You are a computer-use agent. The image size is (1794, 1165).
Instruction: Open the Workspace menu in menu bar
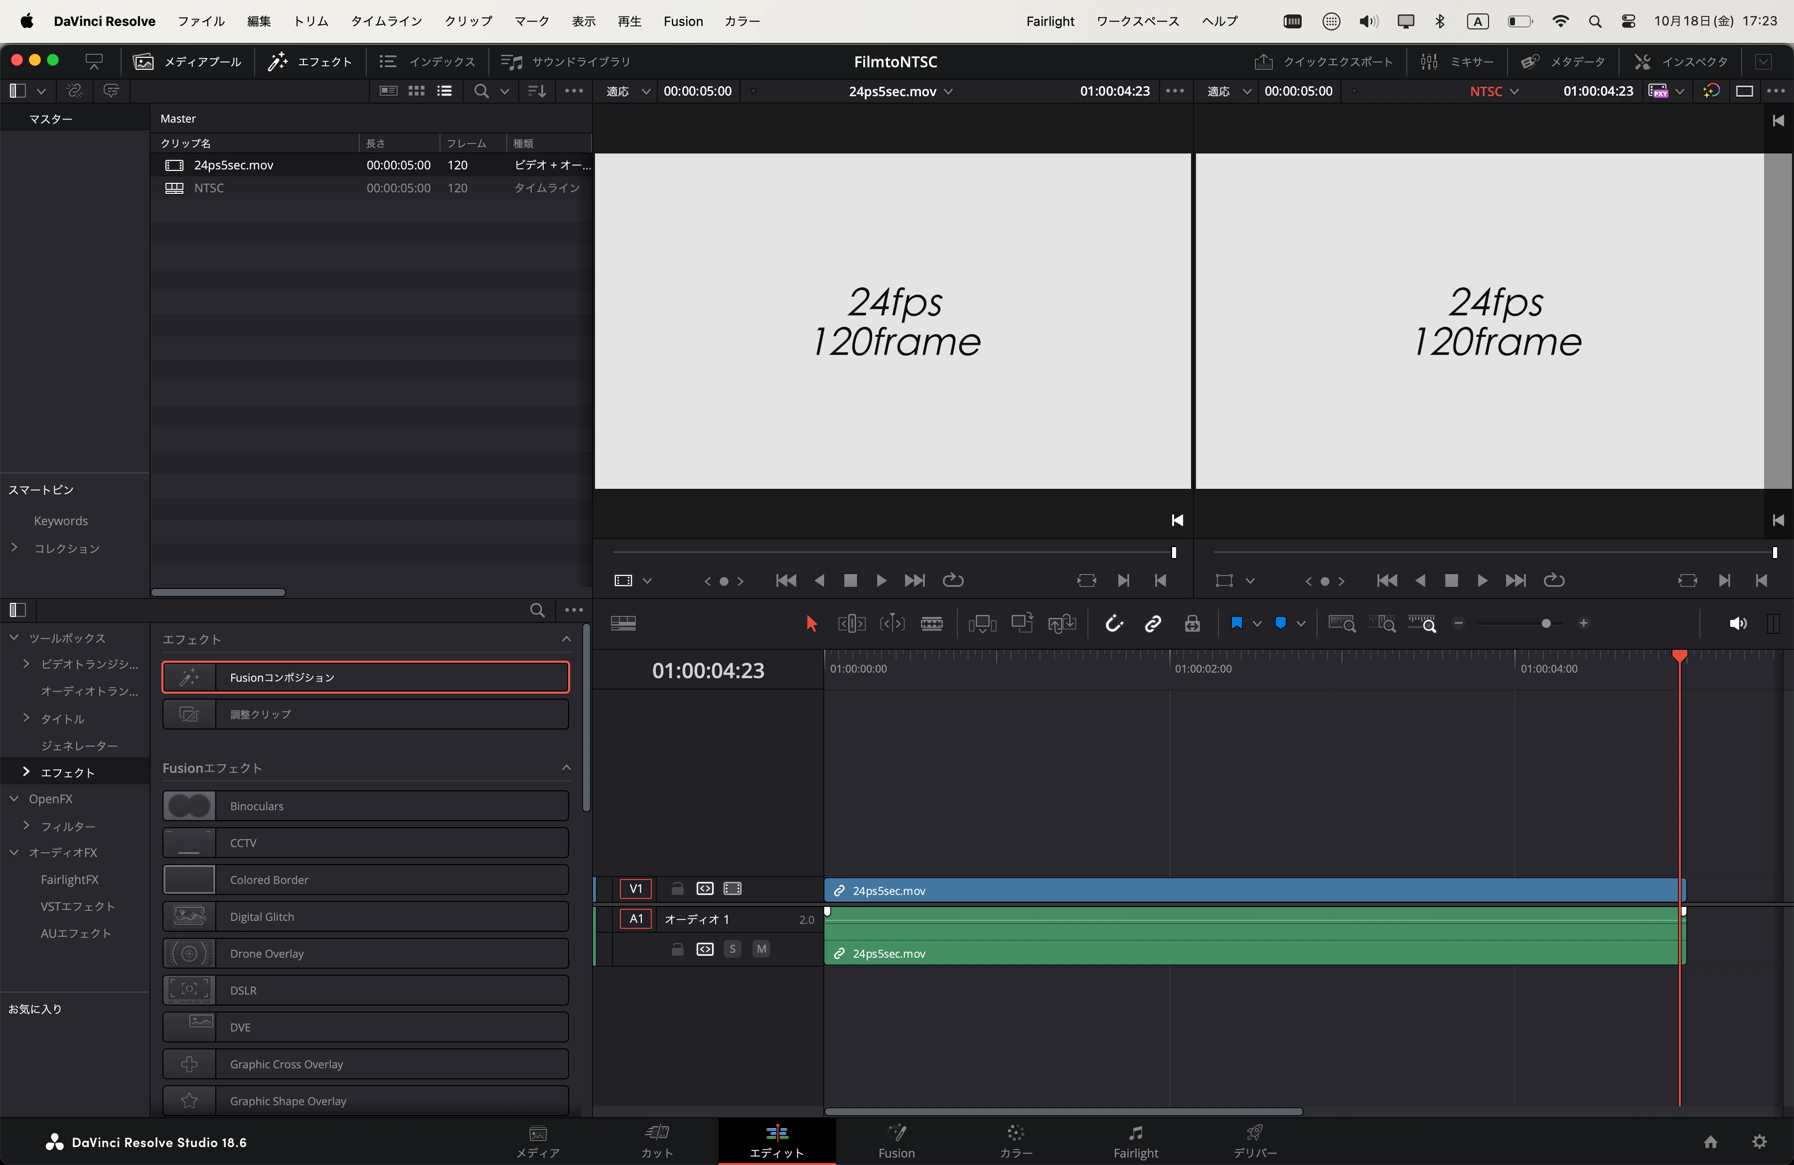coord(1138,21)
